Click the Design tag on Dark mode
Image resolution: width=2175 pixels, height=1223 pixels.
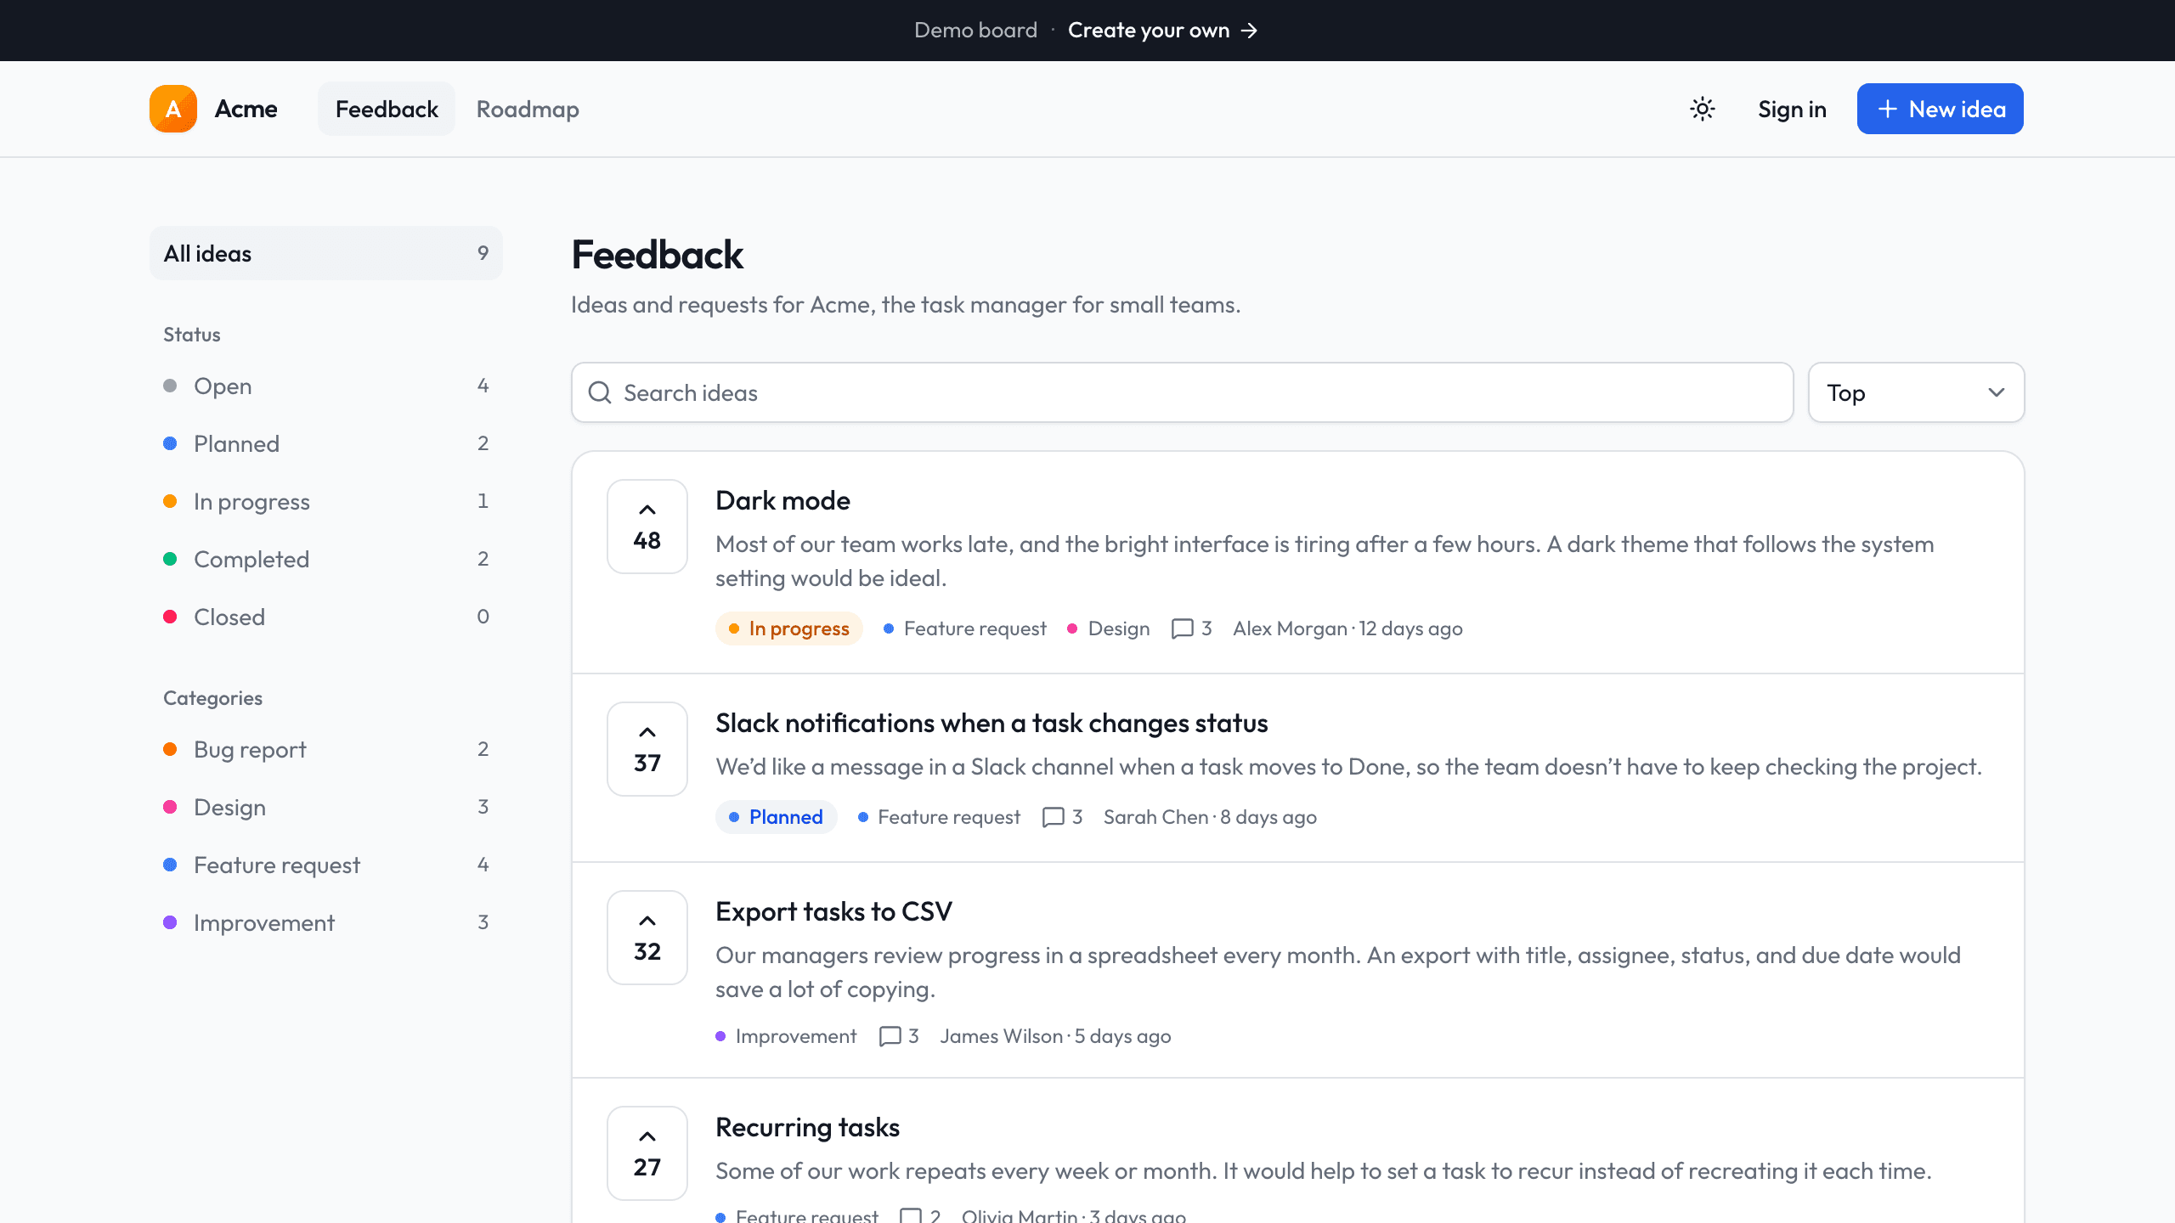tap(1109, 628)
